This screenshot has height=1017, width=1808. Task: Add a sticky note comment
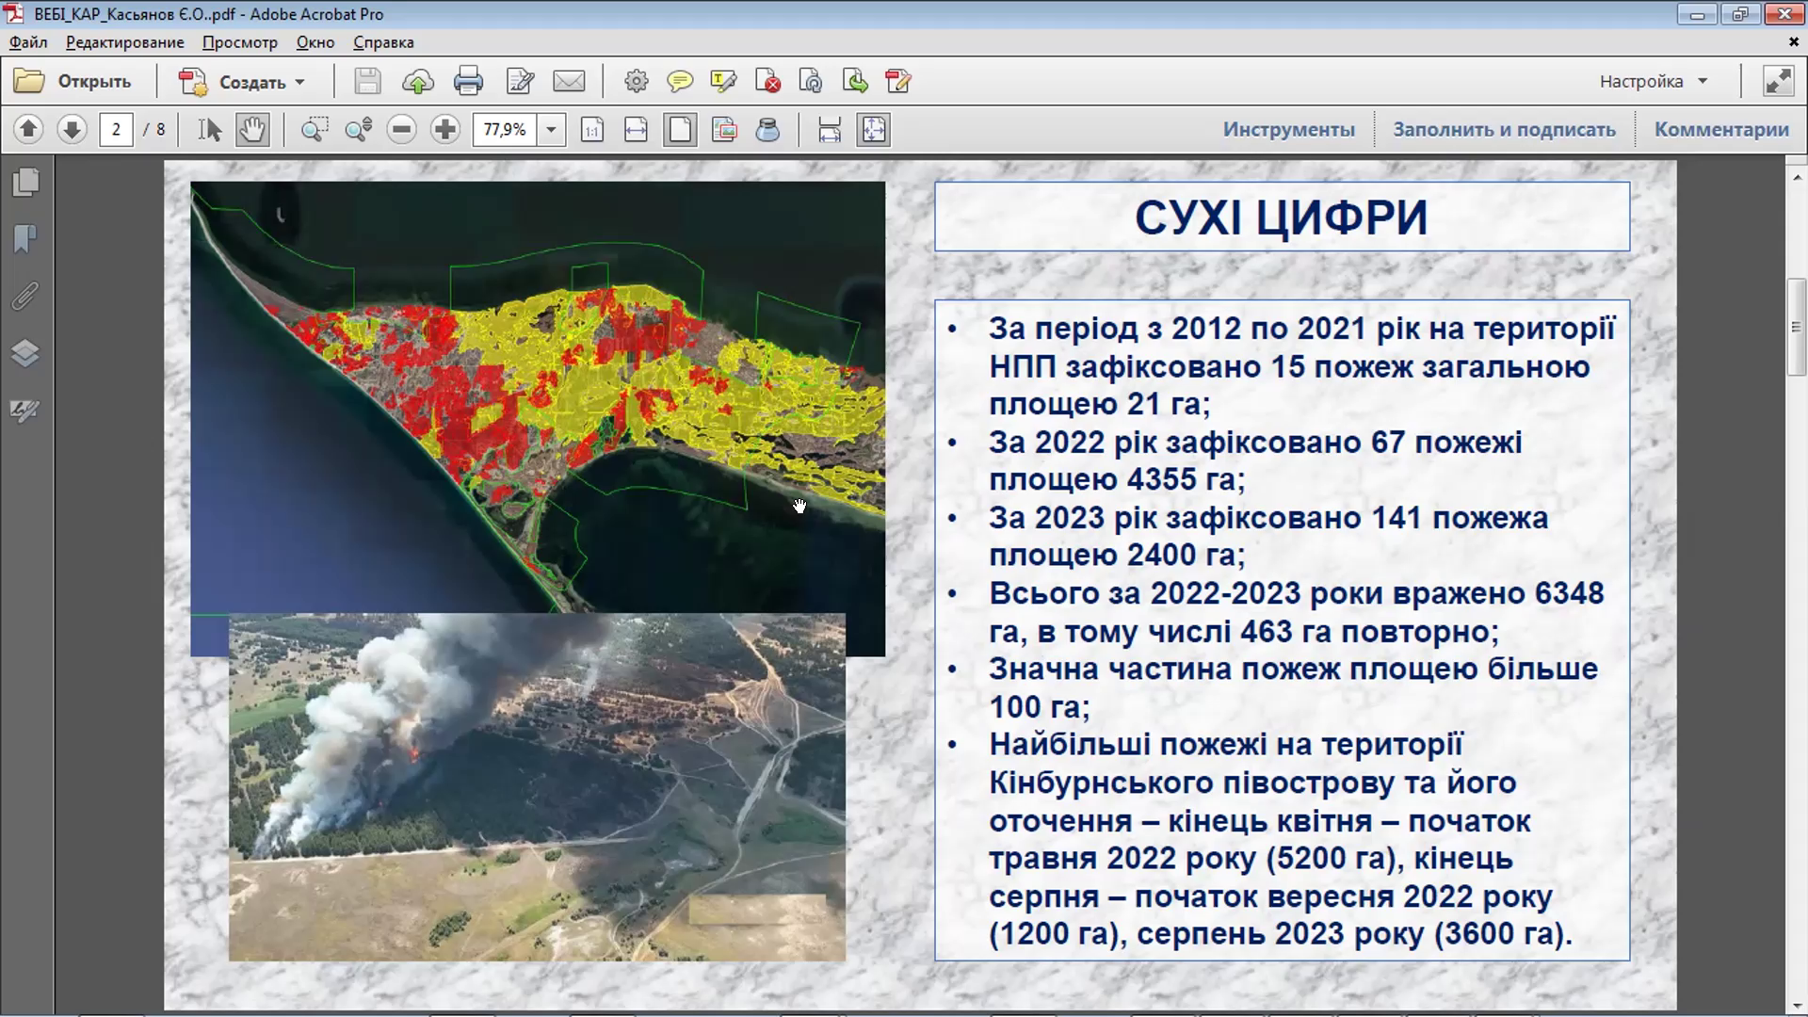(679, 82)
